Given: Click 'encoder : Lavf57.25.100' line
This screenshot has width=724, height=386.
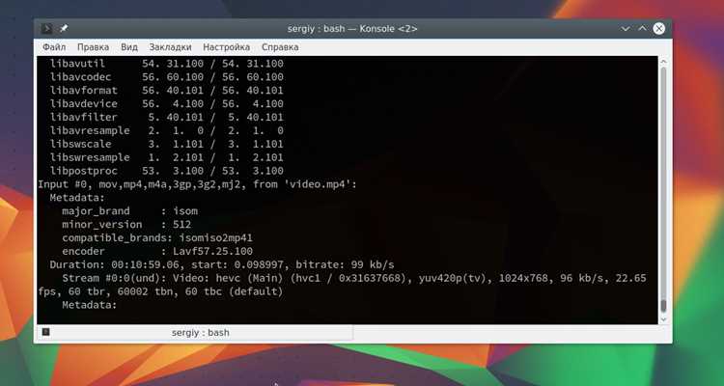Looking at the screenshot, I should coord(157,251).
